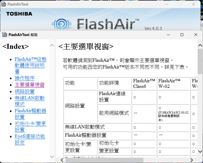203x163 pixels.
Task: Click the FlashAirTool main window title icon
Action: tap(4, 4)
